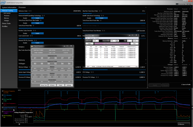Screen dimensions: 193x127
Task: Open LinX run count dropdown
Action: (130, 41)
